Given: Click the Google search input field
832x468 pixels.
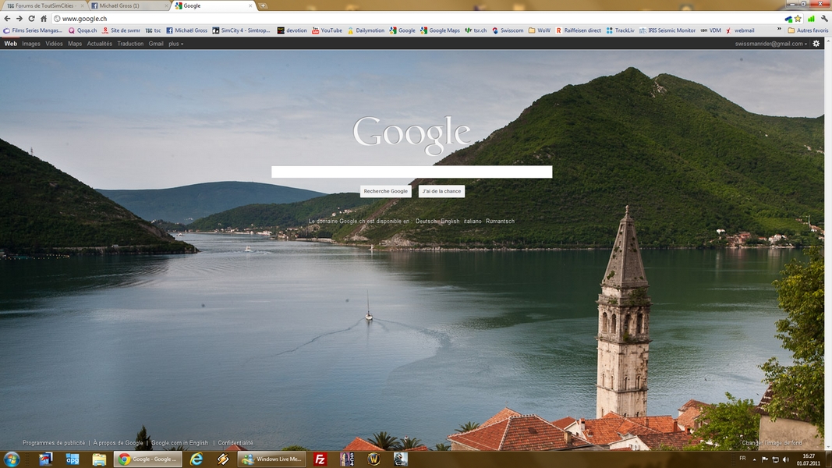Looking at the screenshot, I should 412,172.
